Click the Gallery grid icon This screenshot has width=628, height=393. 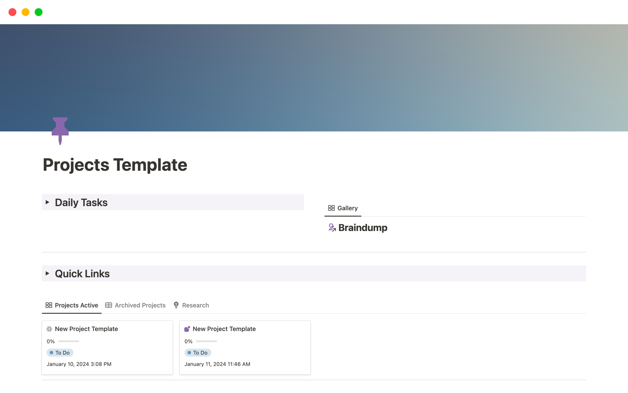(331, 208)
